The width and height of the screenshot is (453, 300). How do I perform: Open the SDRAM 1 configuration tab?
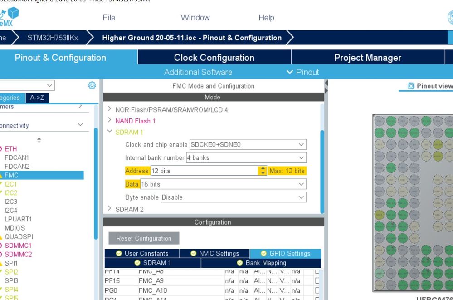[152, 263]
